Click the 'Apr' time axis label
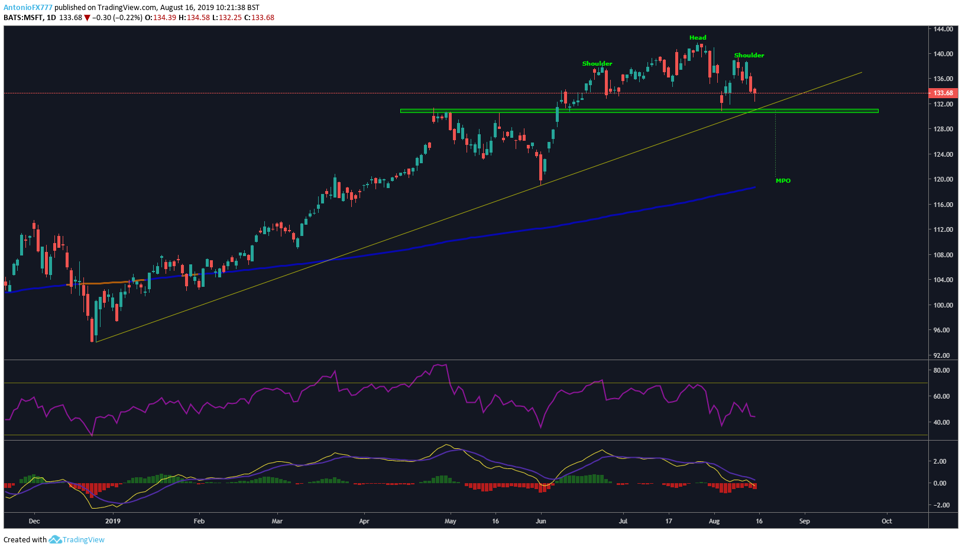Image resolution: width=962 pixels, height=550 pixels. pyautogui.click(x=364, y=521)
